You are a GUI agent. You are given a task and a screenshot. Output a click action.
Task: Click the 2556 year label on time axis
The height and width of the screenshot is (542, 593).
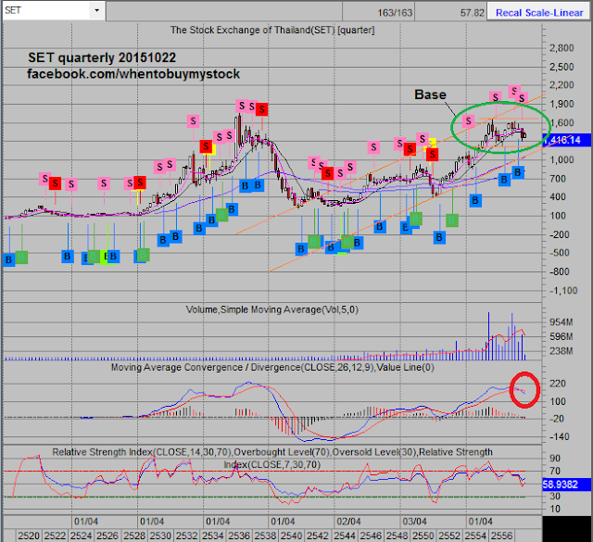pyautogui.click(x=501, y=536)
